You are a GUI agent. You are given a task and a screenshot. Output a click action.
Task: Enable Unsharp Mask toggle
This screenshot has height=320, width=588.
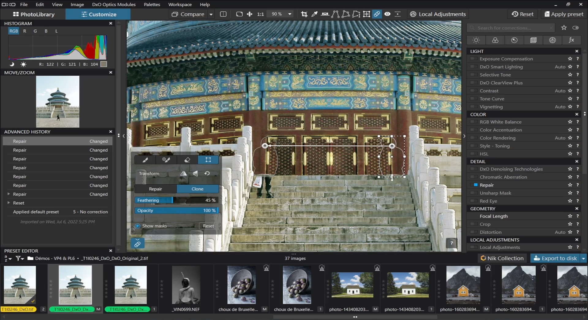point(474,193)
